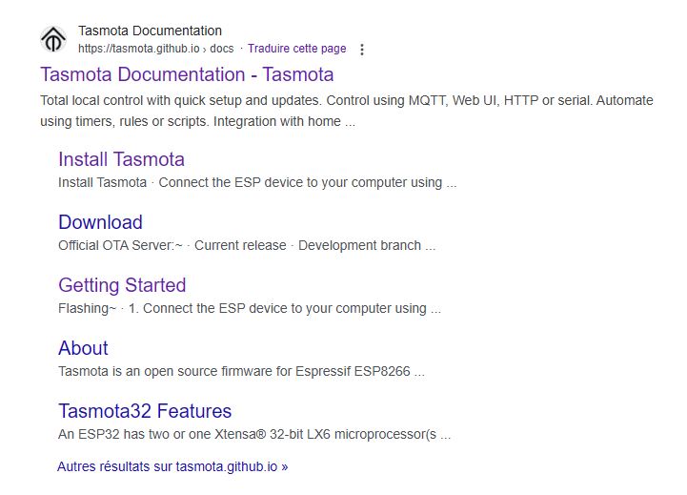Open the Tasmota Documentation - Tasmota result title

tap(187, 74)
